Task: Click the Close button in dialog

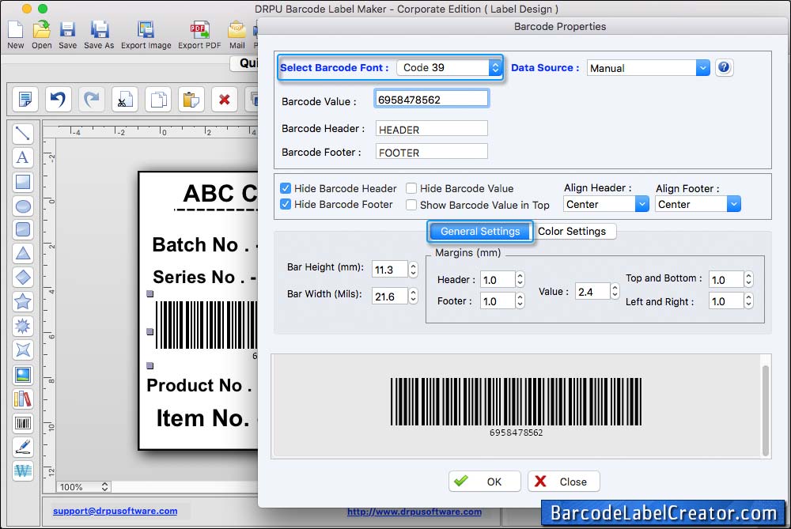Action: pyautogui.click(x=563, y=482)
